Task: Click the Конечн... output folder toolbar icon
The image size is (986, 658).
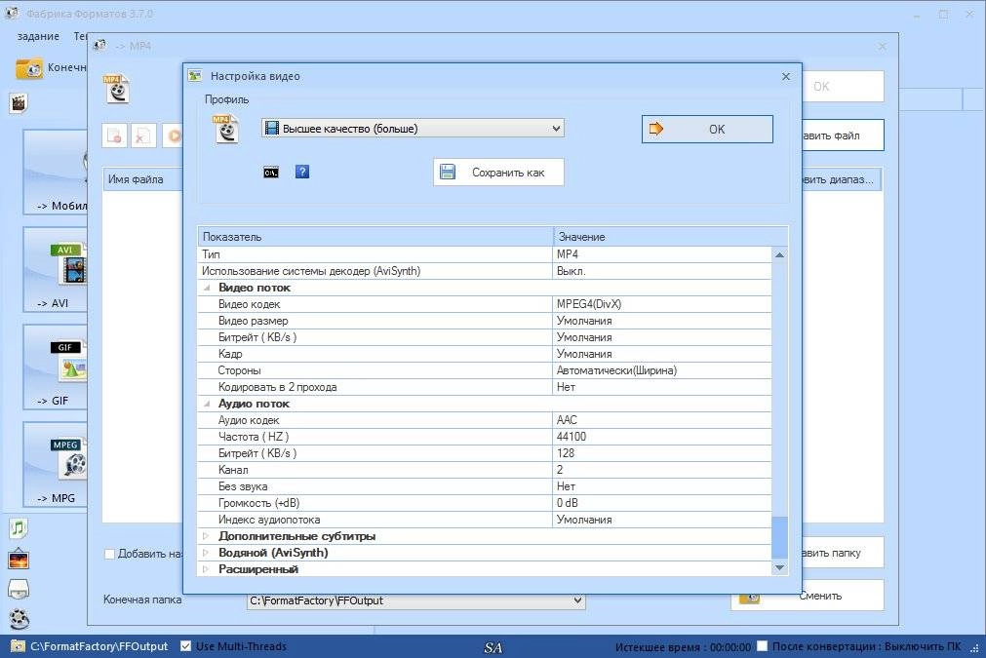Action: point(29,68)
